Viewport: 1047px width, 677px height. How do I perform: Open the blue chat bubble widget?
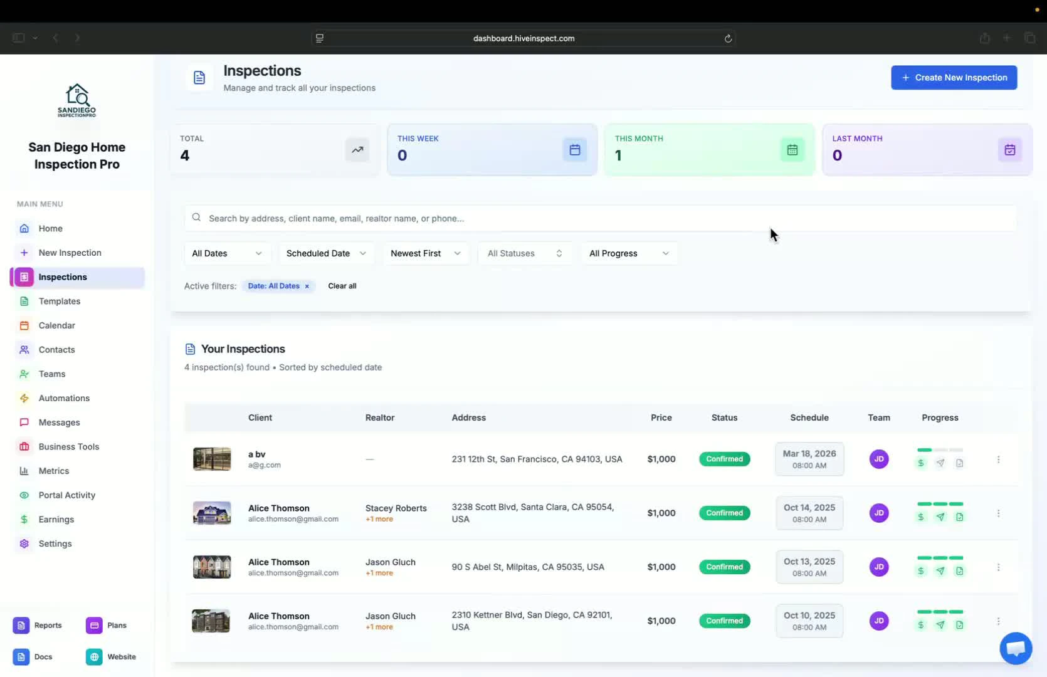click(x=1015, y=648)
